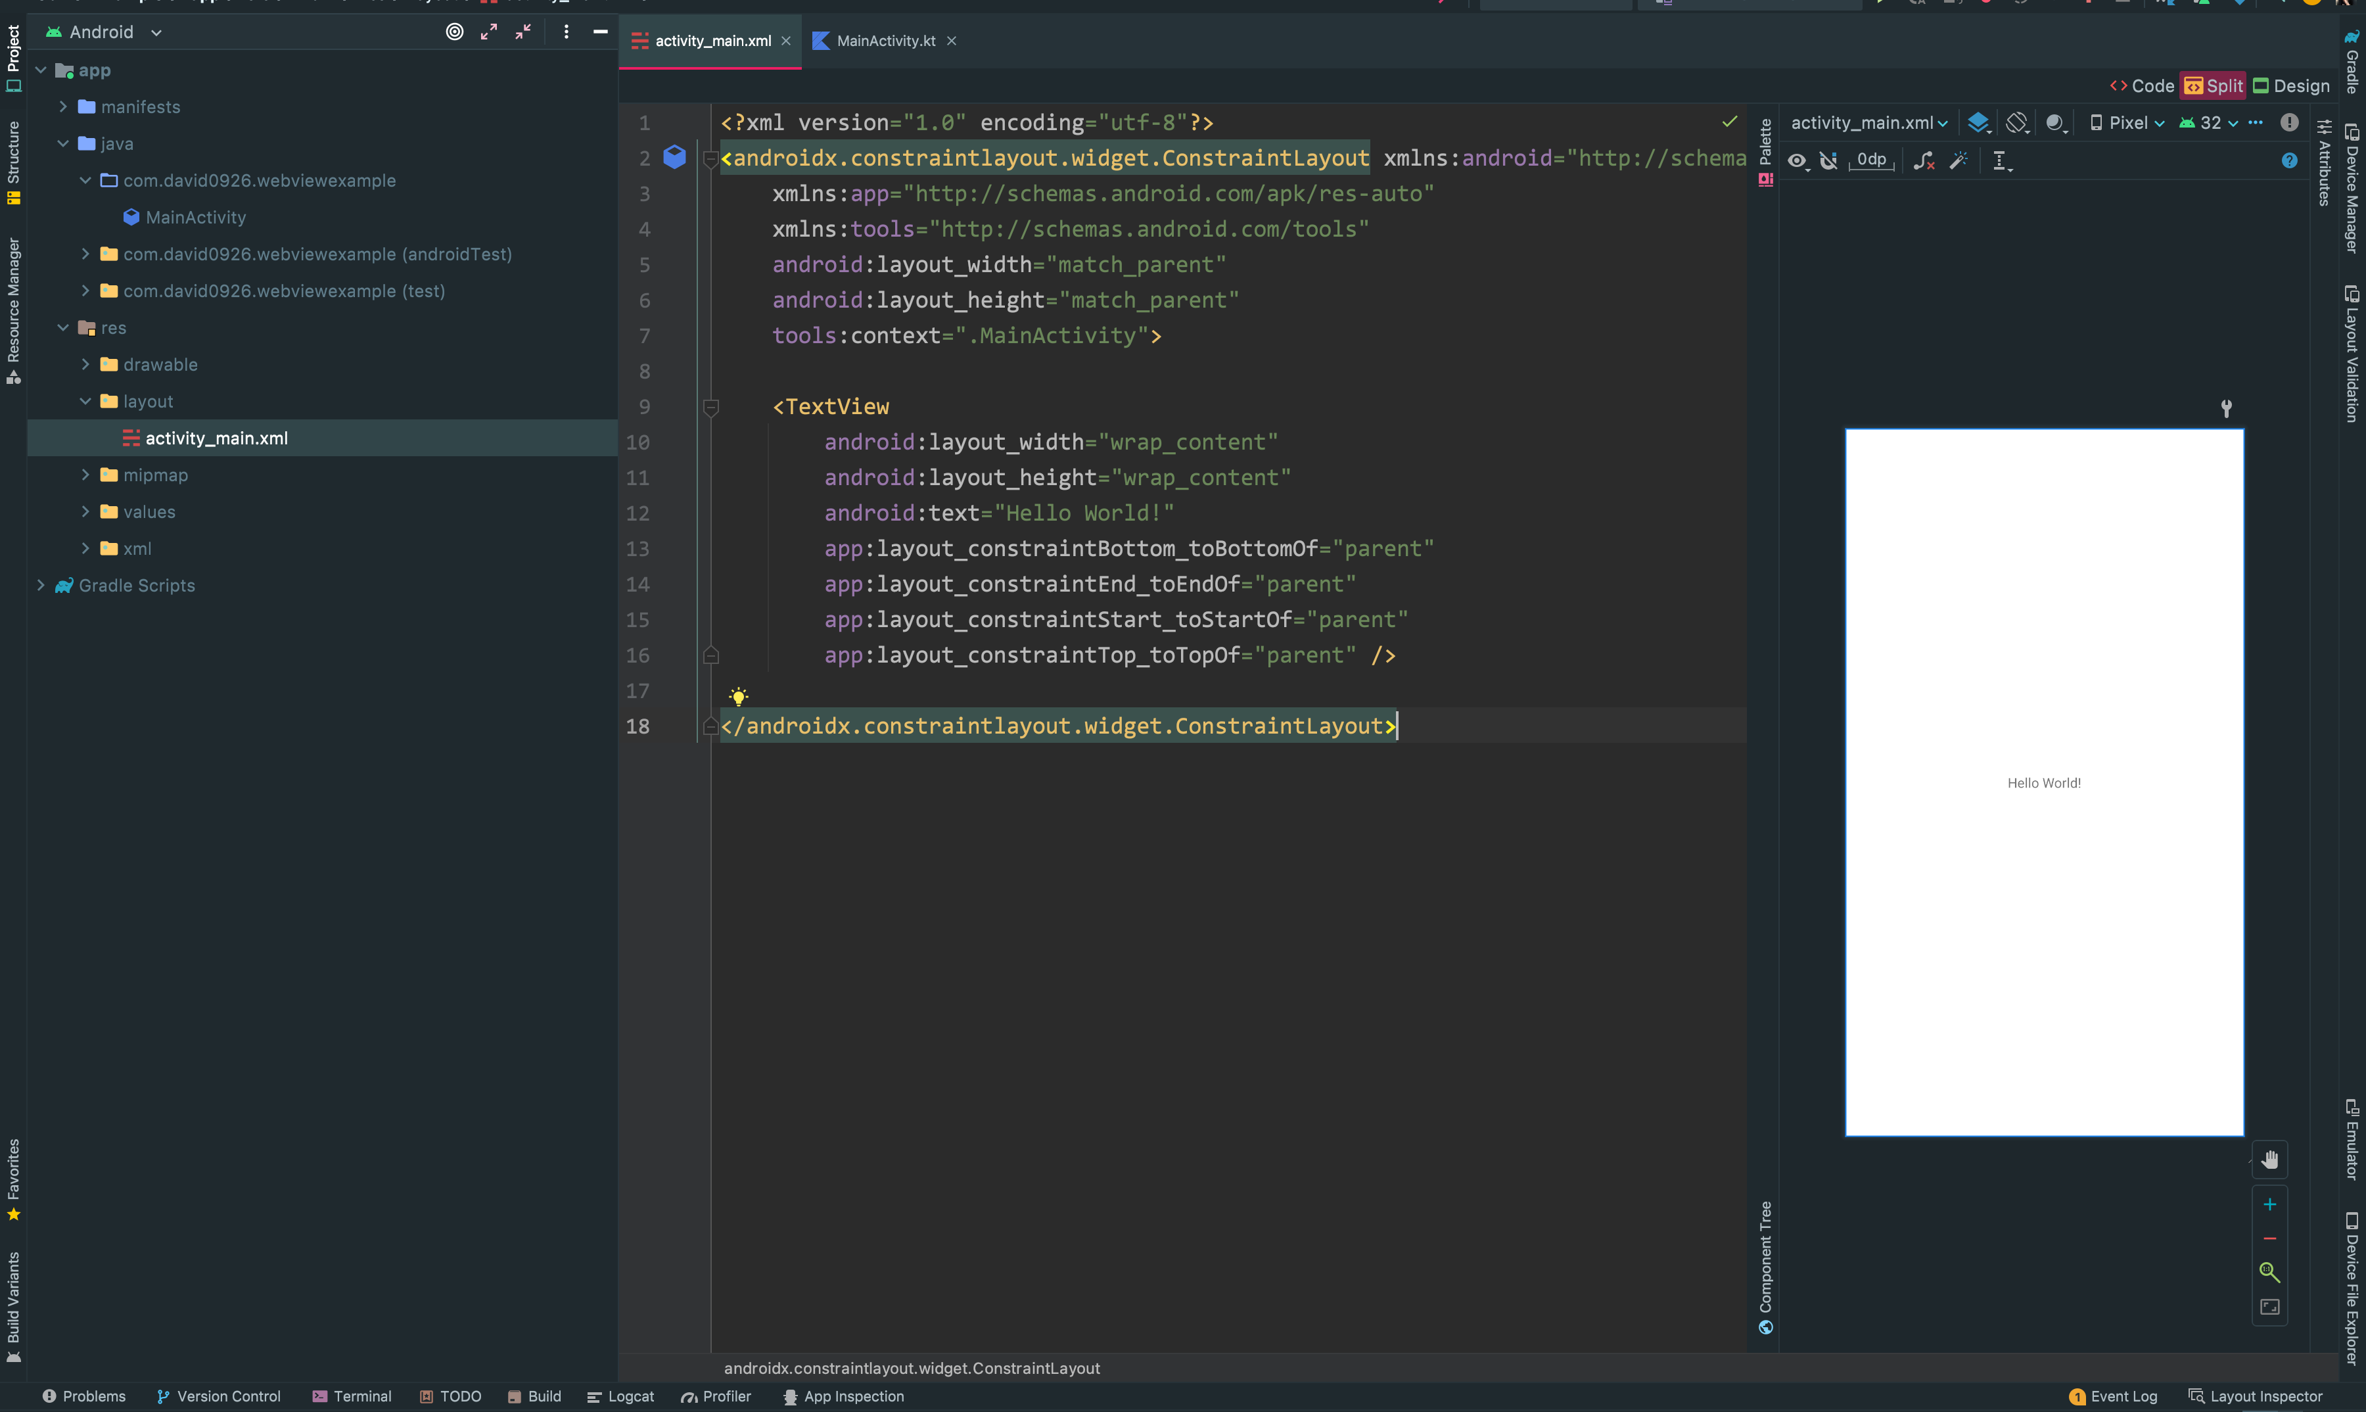Select the pan hand tool
Viewport: 2366px width, 1412px height.
[2269, 1160]
